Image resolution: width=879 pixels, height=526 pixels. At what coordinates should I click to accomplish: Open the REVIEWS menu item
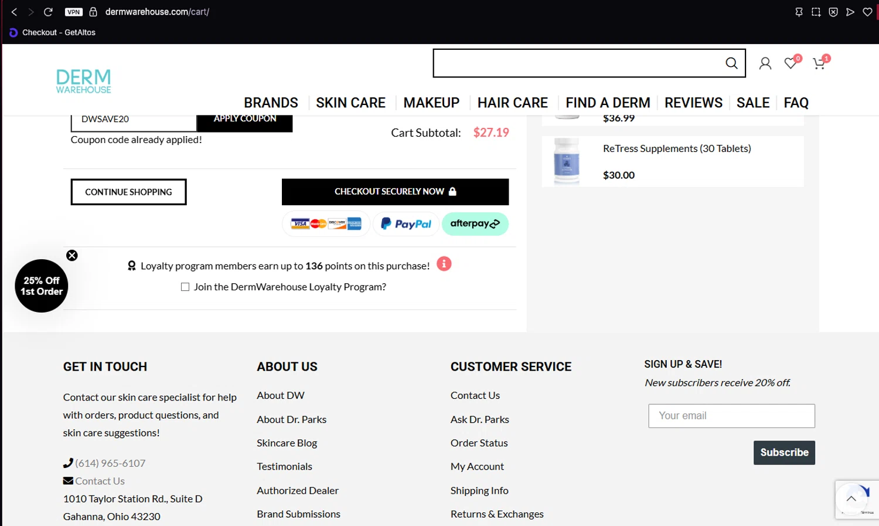[693, 103]
